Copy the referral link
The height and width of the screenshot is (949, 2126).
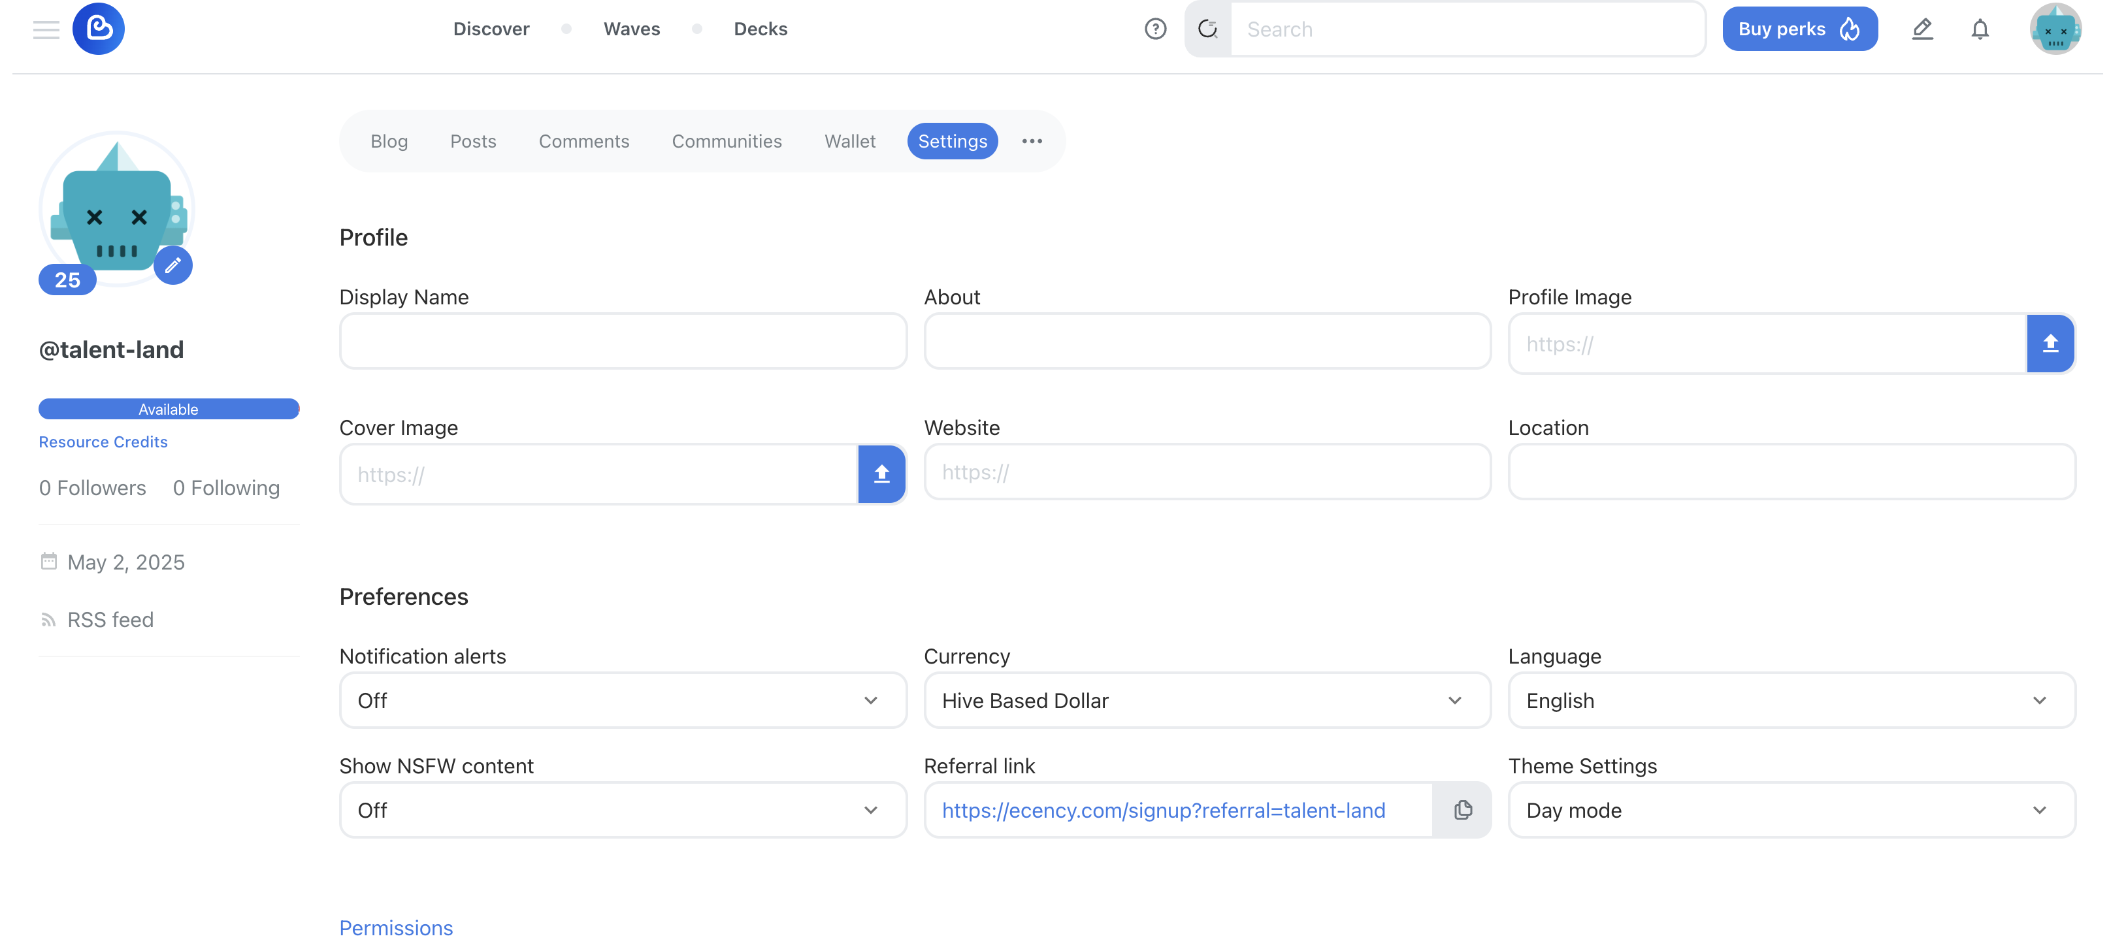click(x=1462, y=809)
